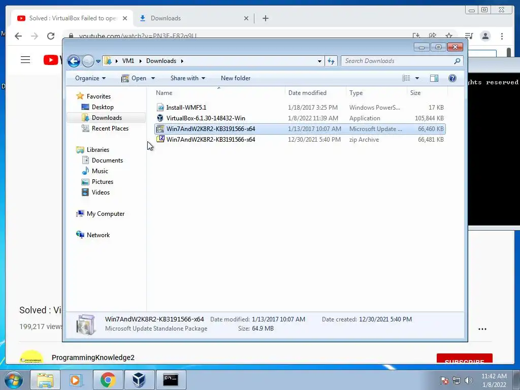Expand the Open button dropdown arrow
The height and width of the screenshot is (390, 520).
point(153,78)
